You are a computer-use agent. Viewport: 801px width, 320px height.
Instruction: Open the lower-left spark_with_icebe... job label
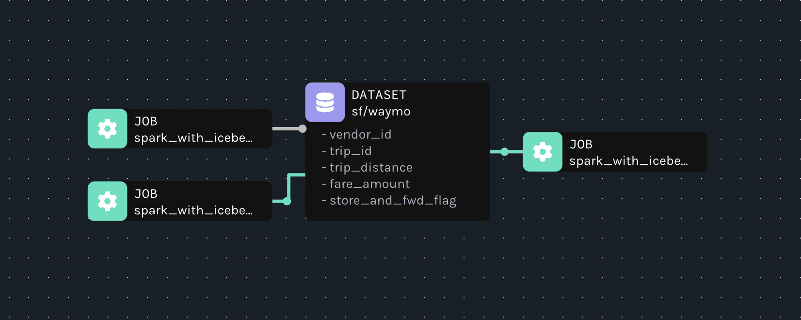coord(193,210)
